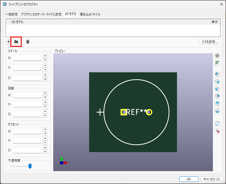Select cube view icon with blue top face
The image size is (226, 184).
(217, 104)
